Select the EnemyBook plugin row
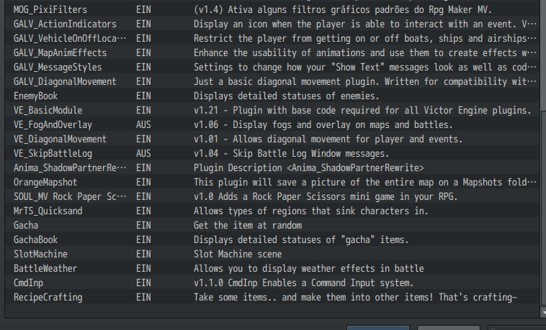Image resolution: width=546 pixels, height=330 pixels. tap(272, 96)
